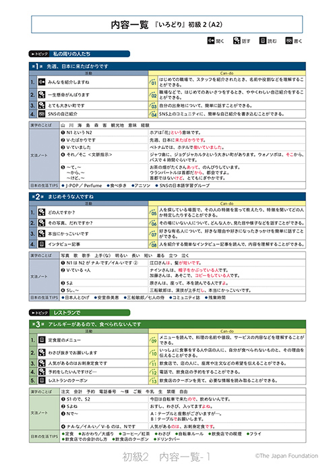Image resolution: width=333 pixels, height=472 pixels.
Task: Click the activity title レストランのクーポン
Action: click(x=67, y=380)
